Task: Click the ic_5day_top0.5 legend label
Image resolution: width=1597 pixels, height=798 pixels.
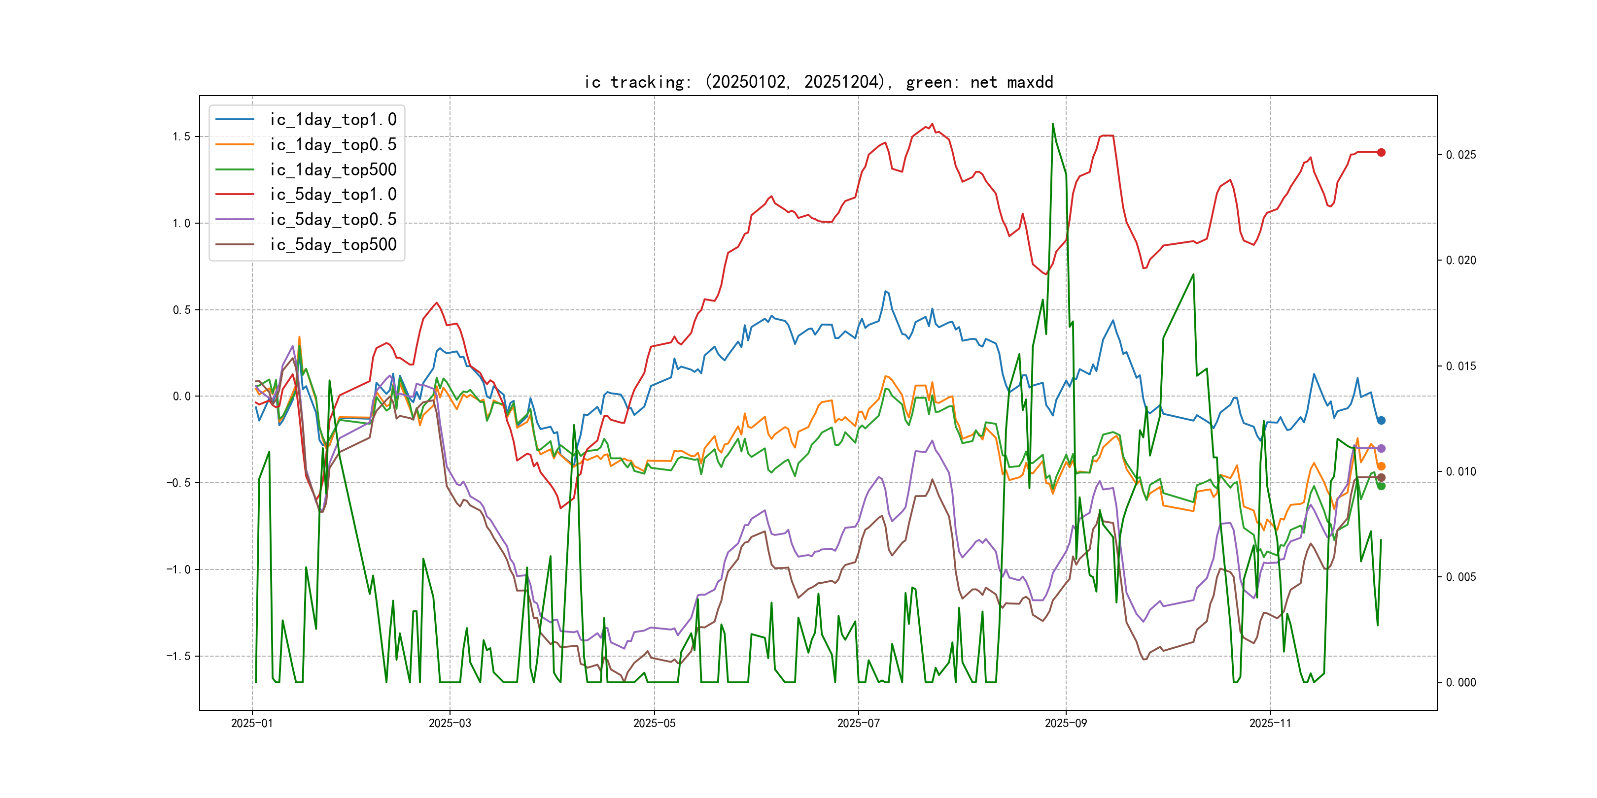Action: [x=333, y=219]
